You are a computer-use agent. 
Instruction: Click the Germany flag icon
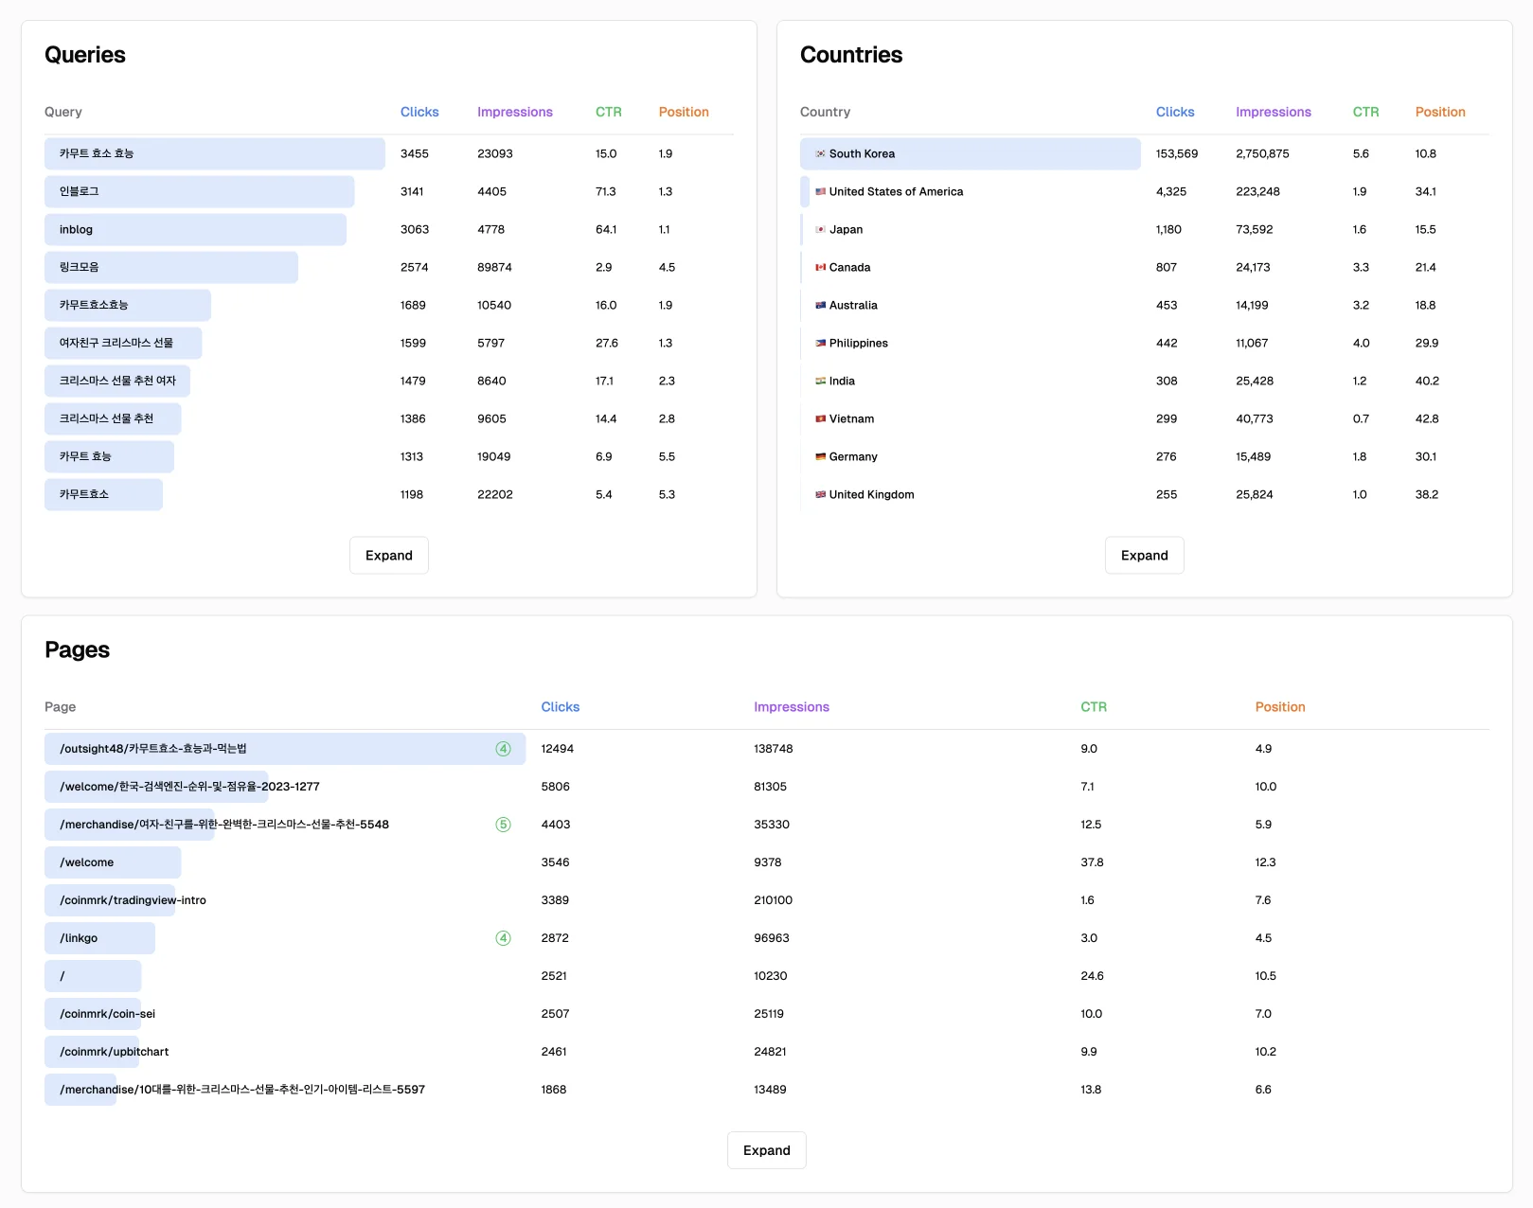click(819, 456)
